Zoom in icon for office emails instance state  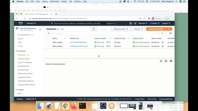coord(107,46)
